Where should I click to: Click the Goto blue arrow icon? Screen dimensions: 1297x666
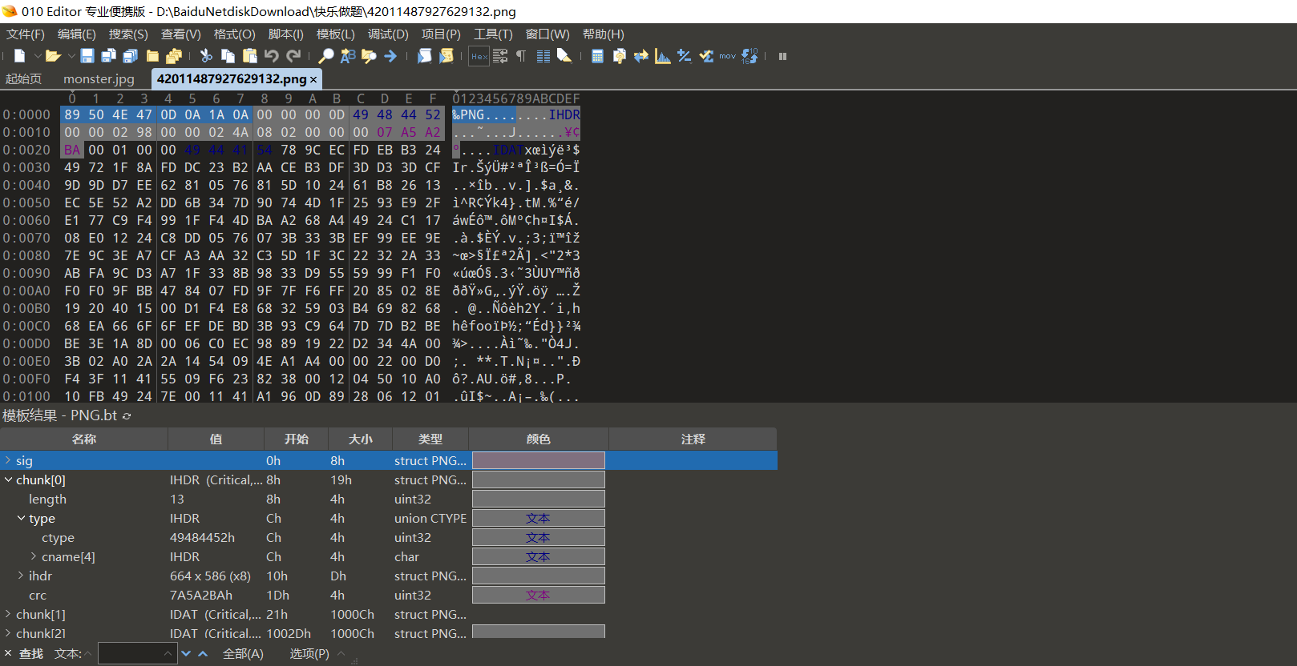[390, 56]
